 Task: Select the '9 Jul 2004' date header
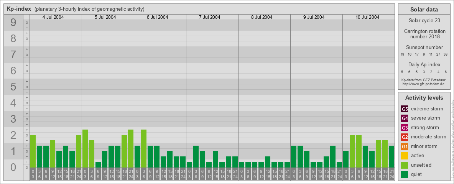[x=314, y=17]
